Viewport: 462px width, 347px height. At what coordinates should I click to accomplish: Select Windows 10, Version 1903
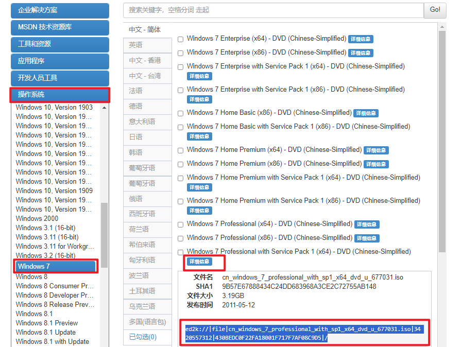click(54, 107)
